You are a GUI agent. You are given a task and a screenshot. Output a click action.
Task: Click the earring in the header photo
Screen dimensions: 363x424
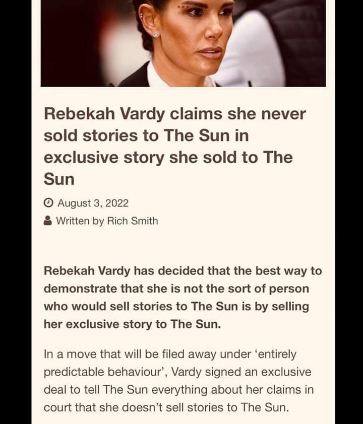(156, 35)
